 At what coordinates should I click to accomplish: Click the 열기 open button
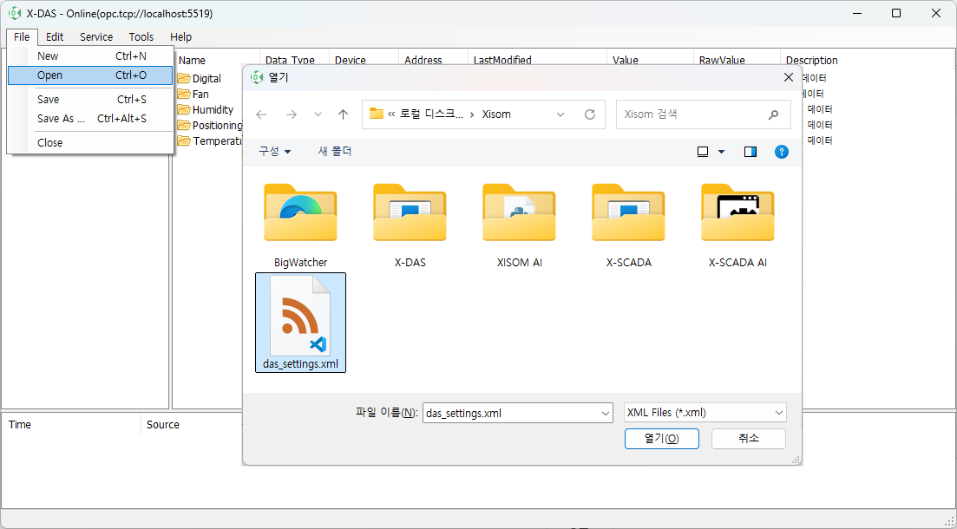coord(661,438)
